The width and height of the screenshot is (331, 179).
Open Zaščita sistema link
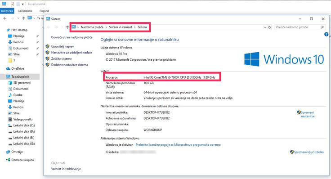[x=62, y=58]
